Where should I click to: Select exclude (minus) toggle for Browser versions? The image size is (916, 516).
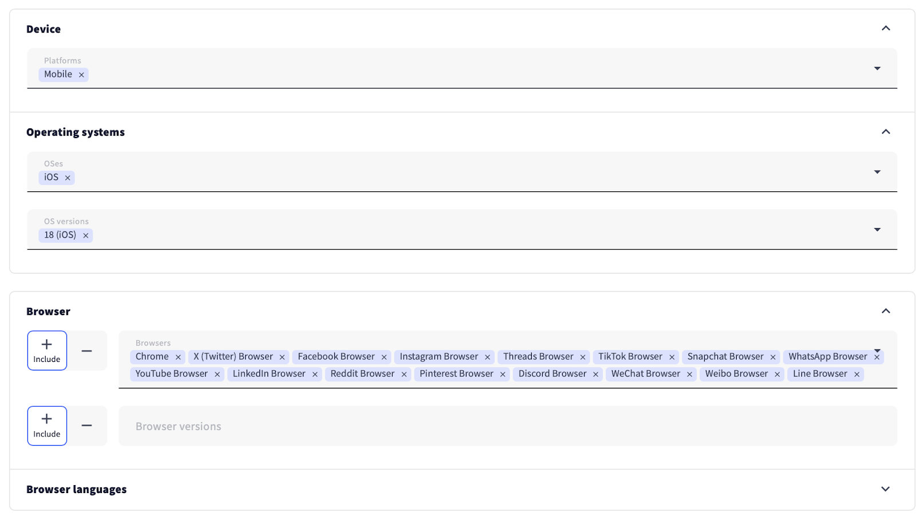tap(87, 426)
